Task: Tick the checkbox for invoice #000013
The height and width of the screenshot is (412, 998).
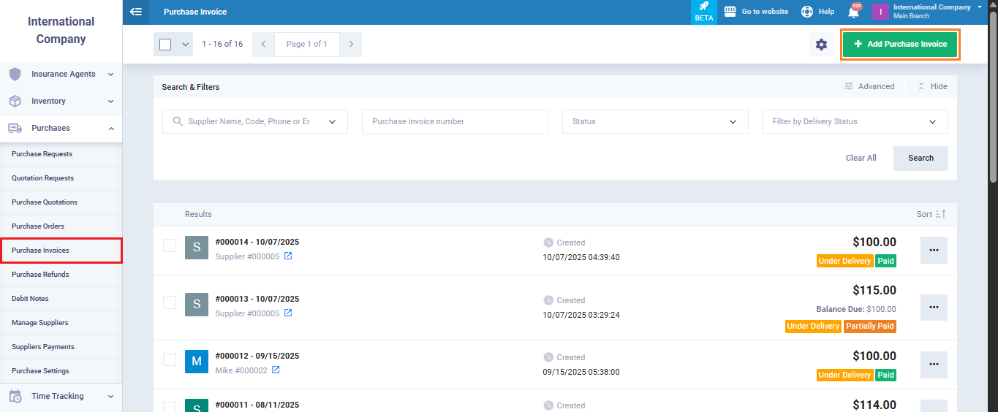Action: point(170,302)
